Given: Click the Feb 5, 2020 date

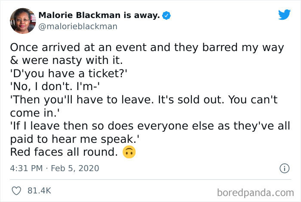Looking at the screenshot, I should pos(75,168).
